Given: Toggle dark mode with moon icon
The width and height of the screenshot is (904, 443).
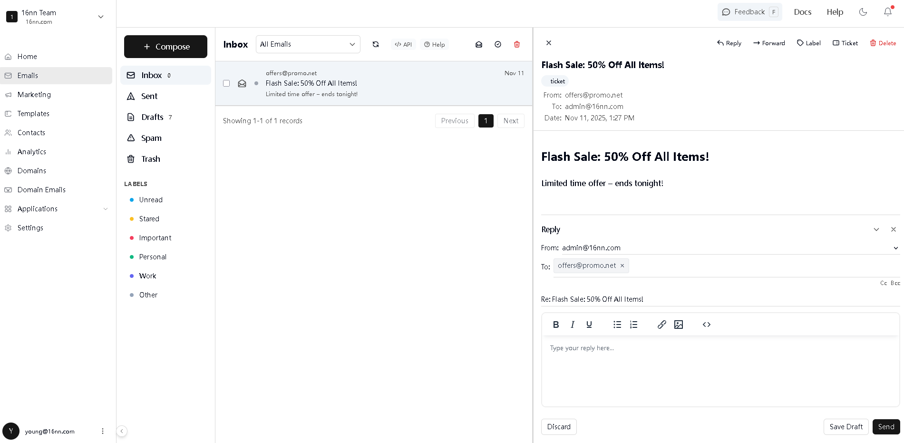Looking at the screenshot, I should coord(863,12).
